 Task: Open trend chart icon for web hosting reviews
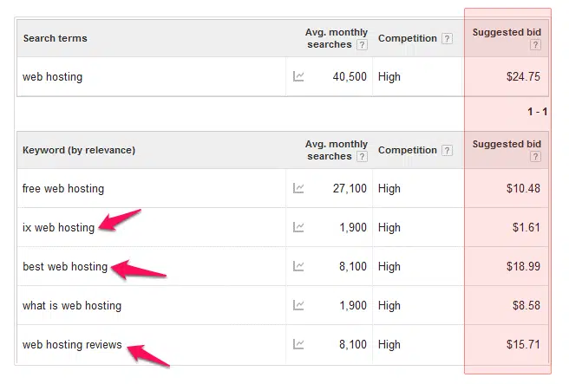pos(298,344)
